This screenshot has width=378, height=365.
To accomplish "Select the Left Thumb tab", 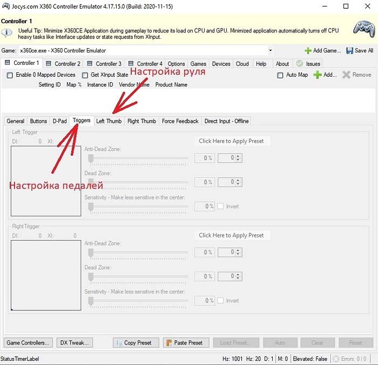I will 109,121.
